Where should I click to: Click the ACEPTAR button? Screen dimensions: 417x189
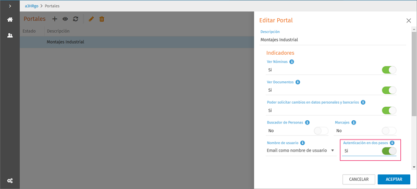point(394,180)
